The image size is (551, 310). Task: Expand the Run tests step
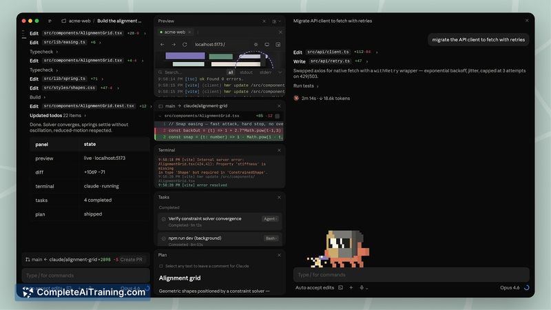tap(318, 86)
